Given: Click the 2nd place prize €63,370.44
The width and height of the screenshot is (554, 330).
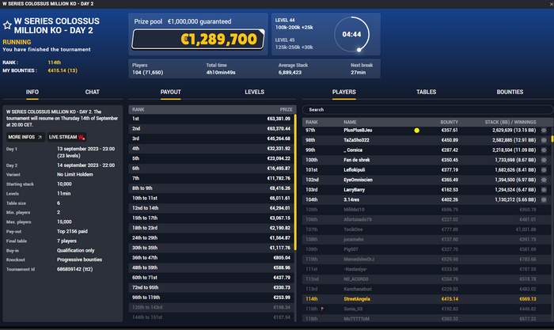Looking at the screenshot, I should [x=279, y=129].
